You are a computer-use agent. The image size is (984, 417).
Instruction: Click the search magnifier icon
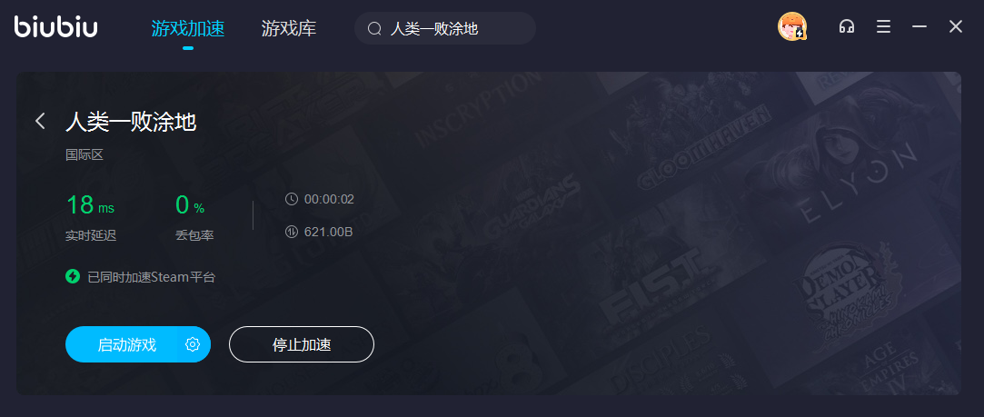[374, 29]
